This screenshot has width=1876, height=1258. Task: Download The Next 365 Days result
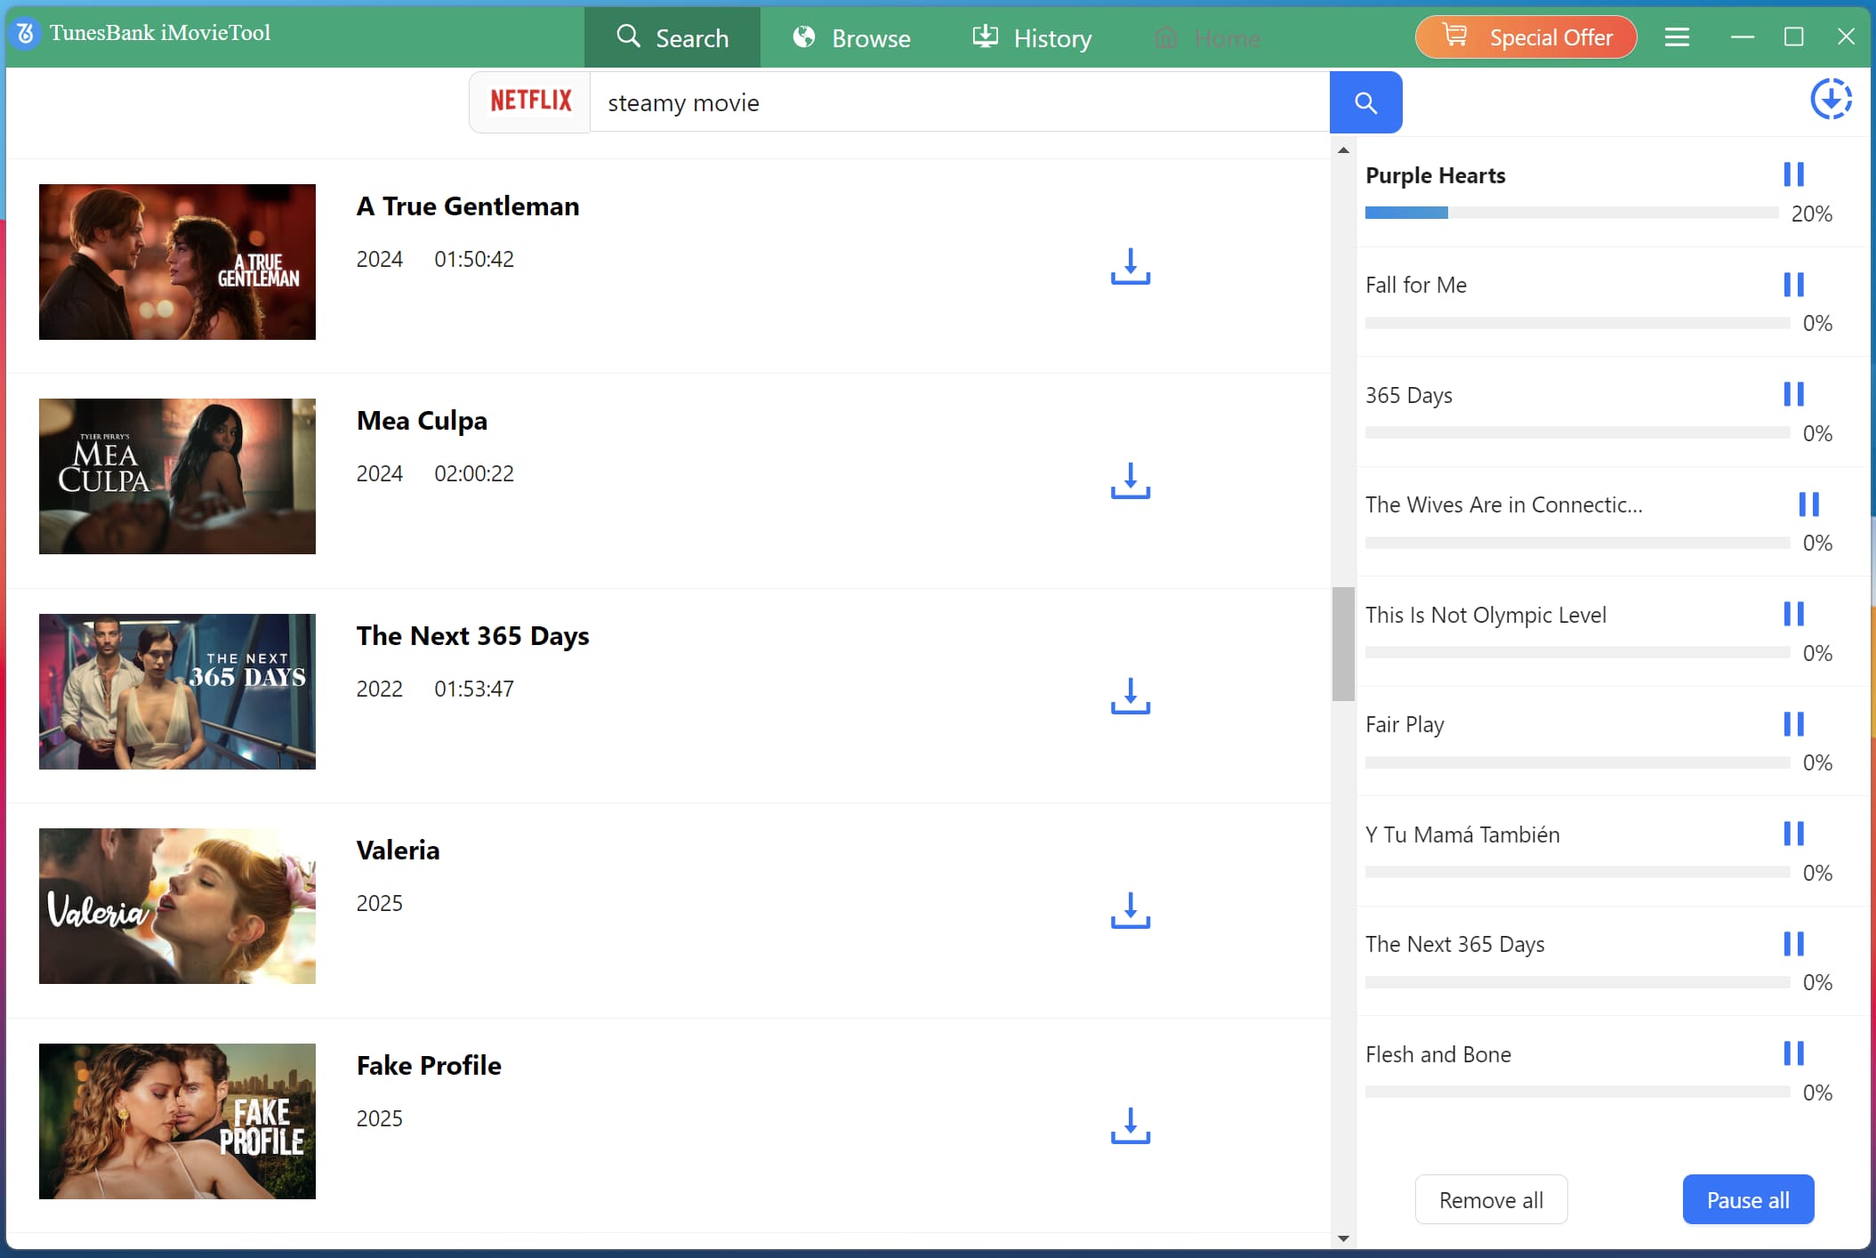click(1130, 696)
